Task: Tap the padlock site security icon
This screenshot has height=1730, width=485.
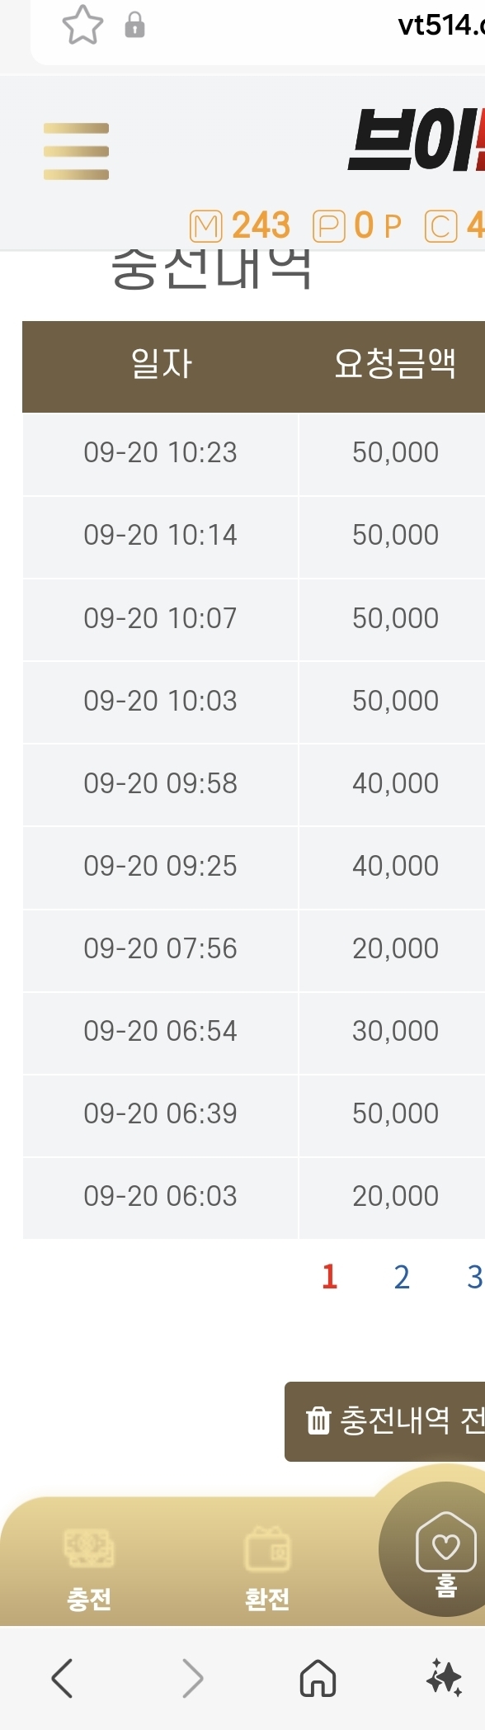Action: pyautogui.click(x=134, y=26)
